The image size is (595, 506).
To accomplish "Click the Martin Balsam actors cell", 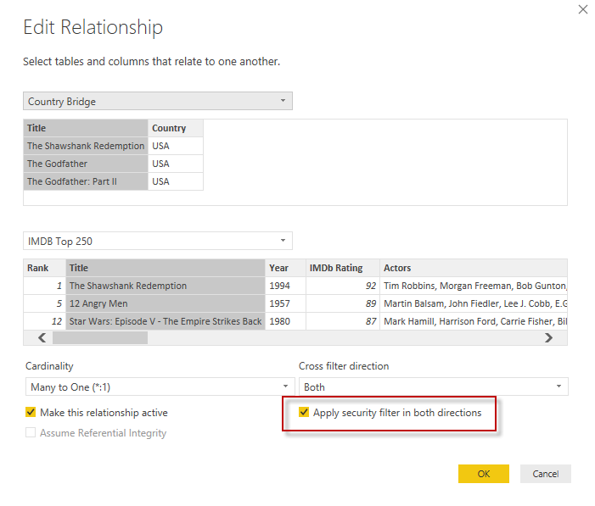I will coord(474,303).
